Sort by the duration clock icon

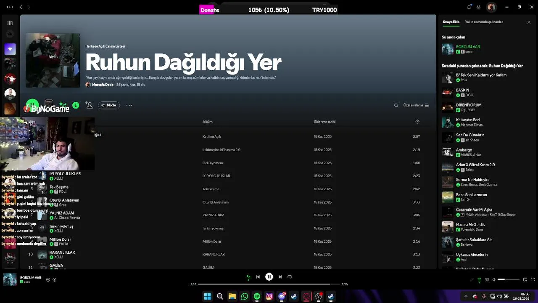point(417,122)
